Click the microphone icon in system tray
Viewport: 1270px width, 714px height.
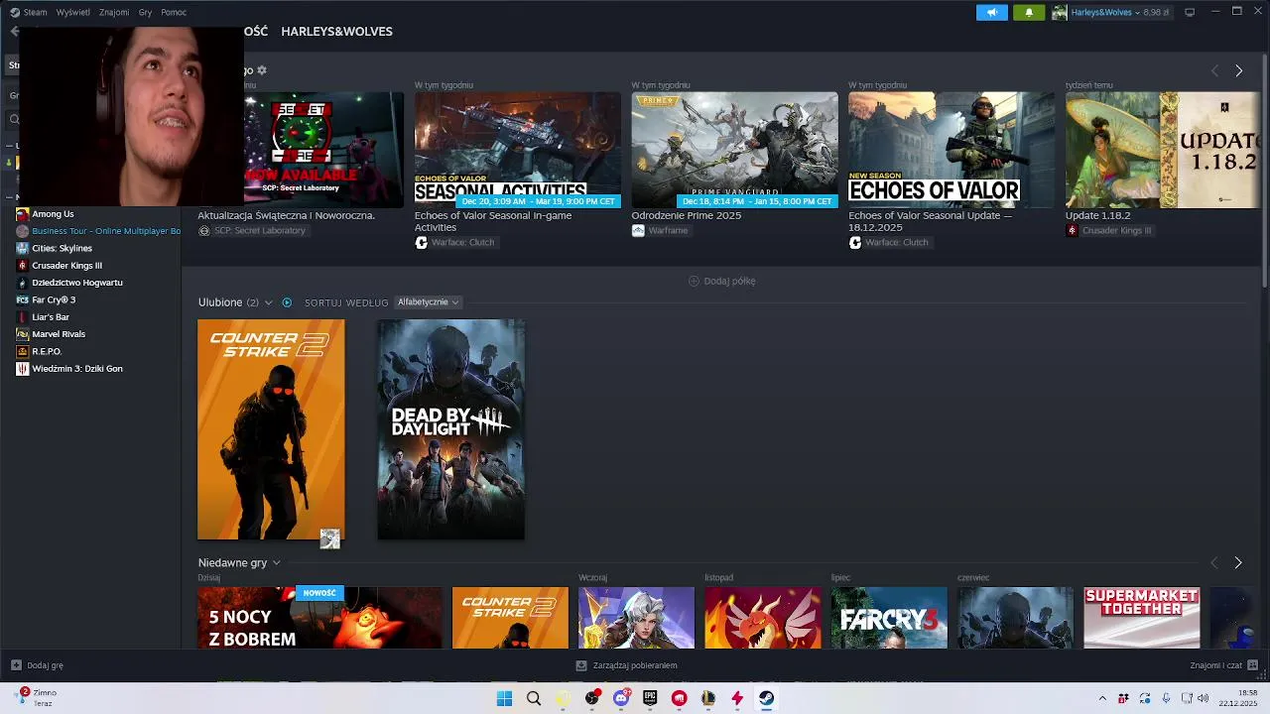click(1167, 698)
